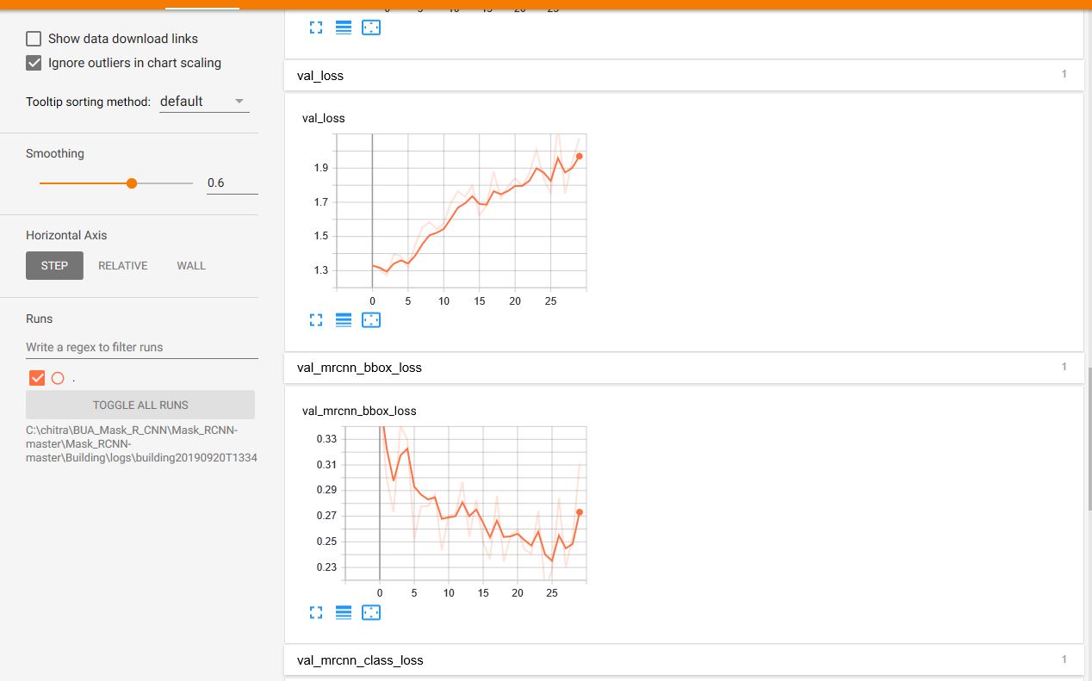Collapse the val_mrcnn_bbox_loss section header

[x=684, y=368]
